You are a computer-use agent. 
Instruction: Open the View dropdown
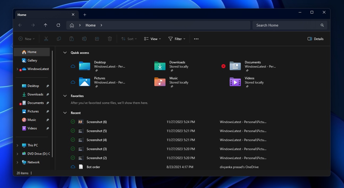point(153,39)
